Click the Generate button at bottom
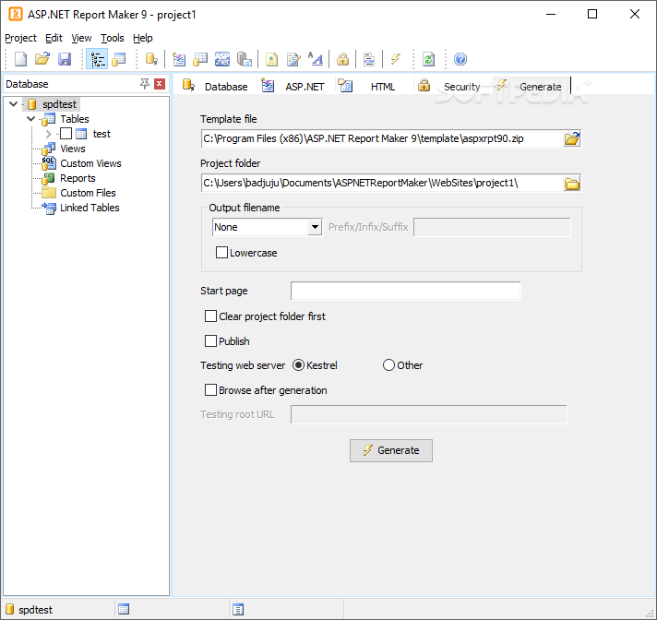 point(391,450)
